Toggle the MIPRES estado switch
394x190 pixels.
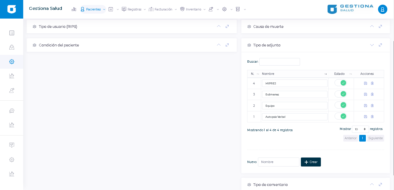[x=341, y=83]
